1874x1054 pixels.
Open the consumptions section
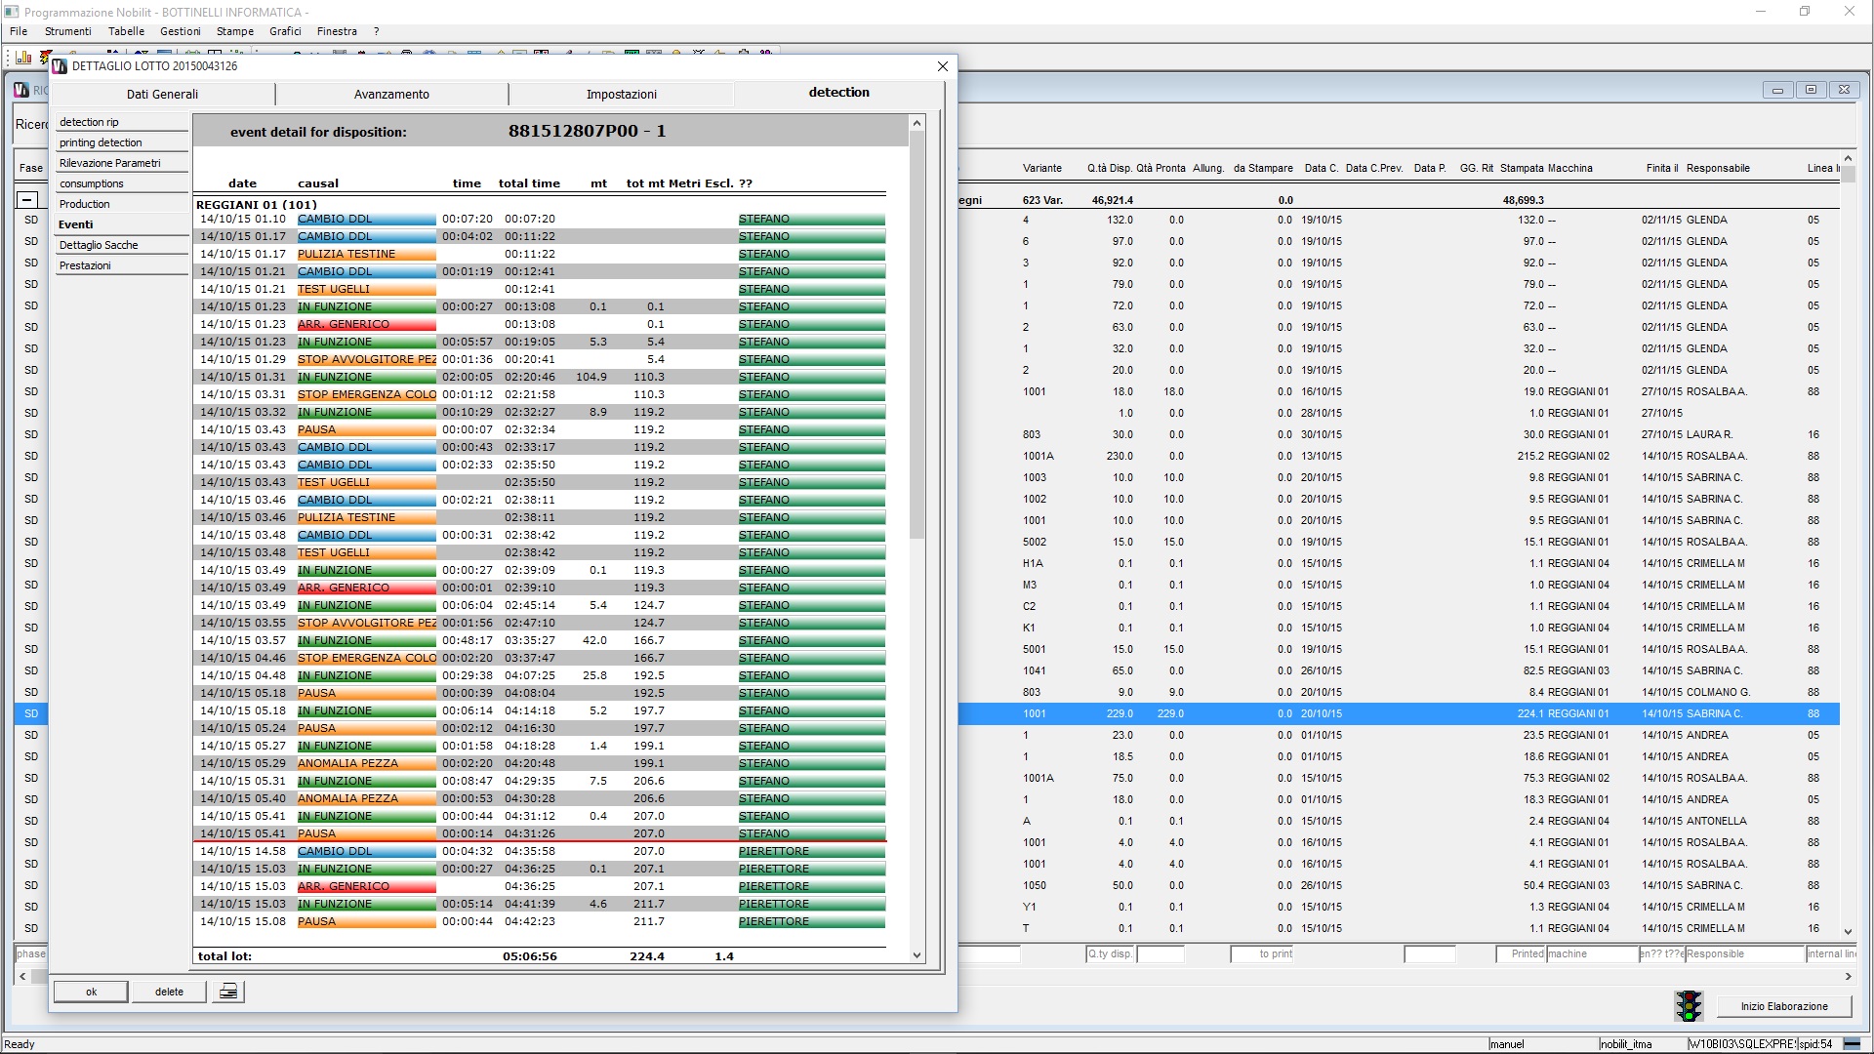click(121, 183)
